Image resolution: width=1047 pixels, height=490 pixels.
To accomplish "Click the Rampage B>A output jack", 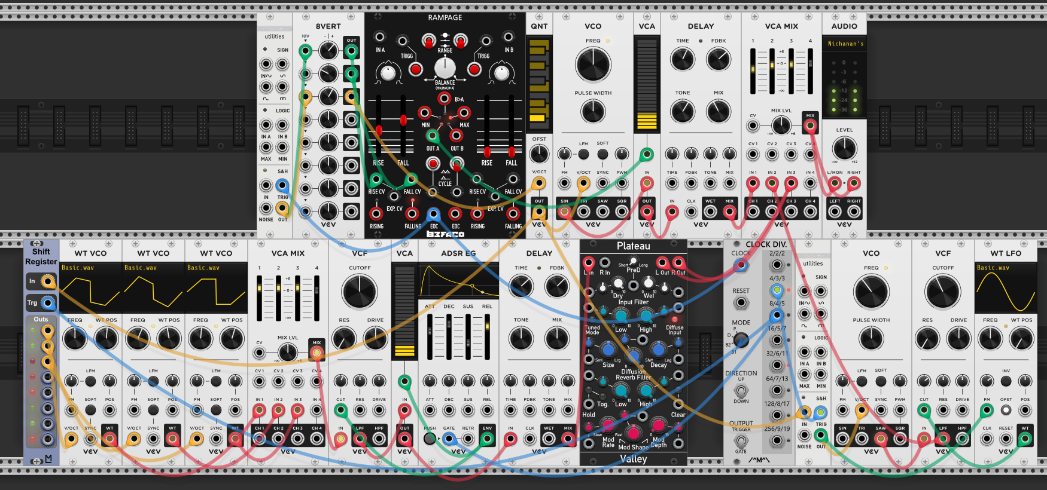I will click(x=444, y=98).
